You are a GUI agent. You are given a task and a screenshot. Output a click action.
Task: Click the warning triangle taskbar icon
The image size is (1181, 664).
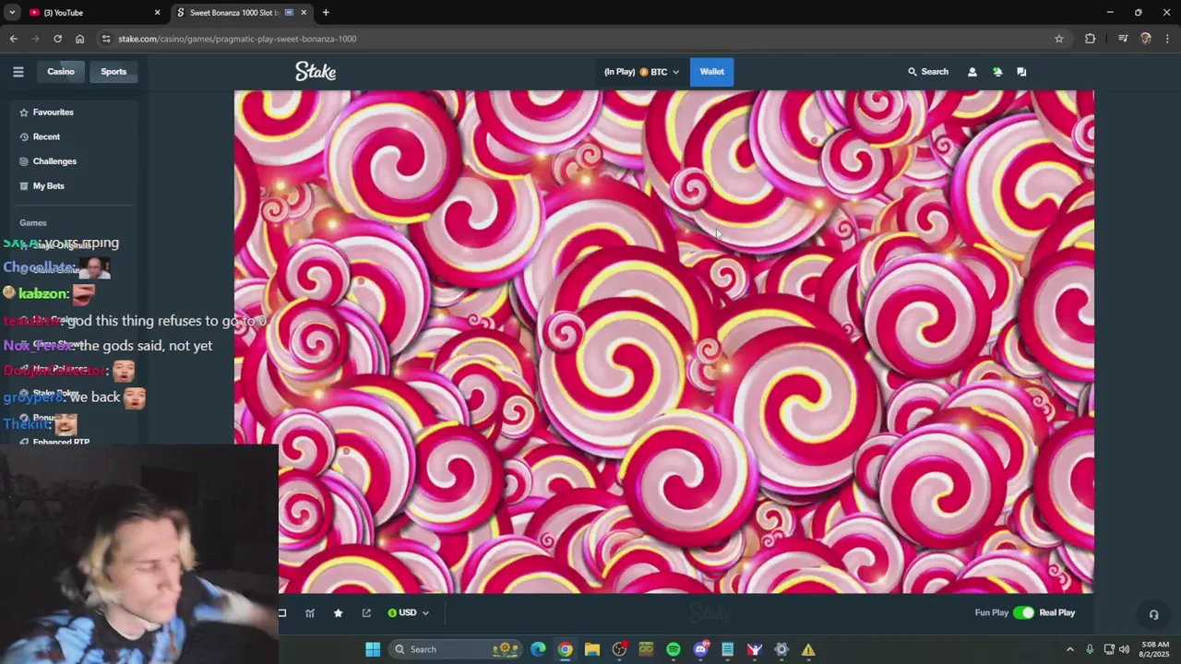(x=808, y=649)
